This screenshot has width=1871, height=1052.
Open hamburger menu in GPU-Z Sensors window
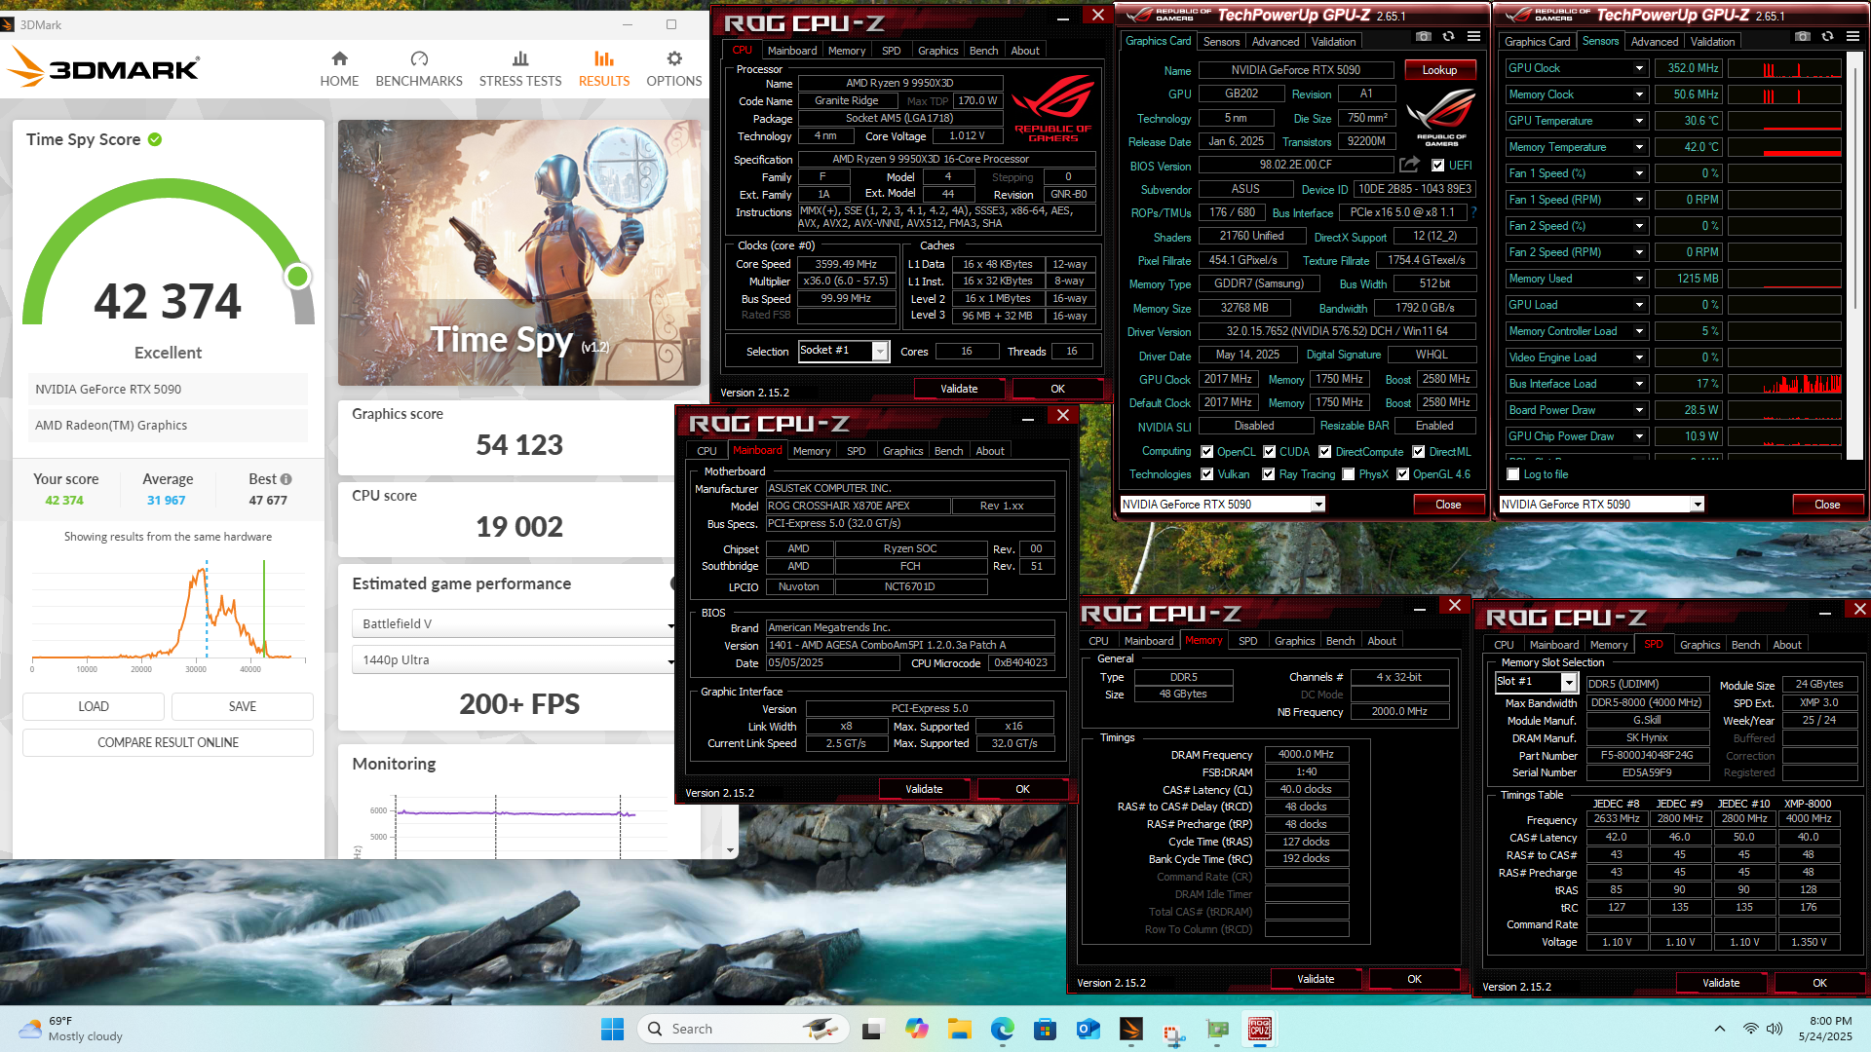click(1853, 37)
